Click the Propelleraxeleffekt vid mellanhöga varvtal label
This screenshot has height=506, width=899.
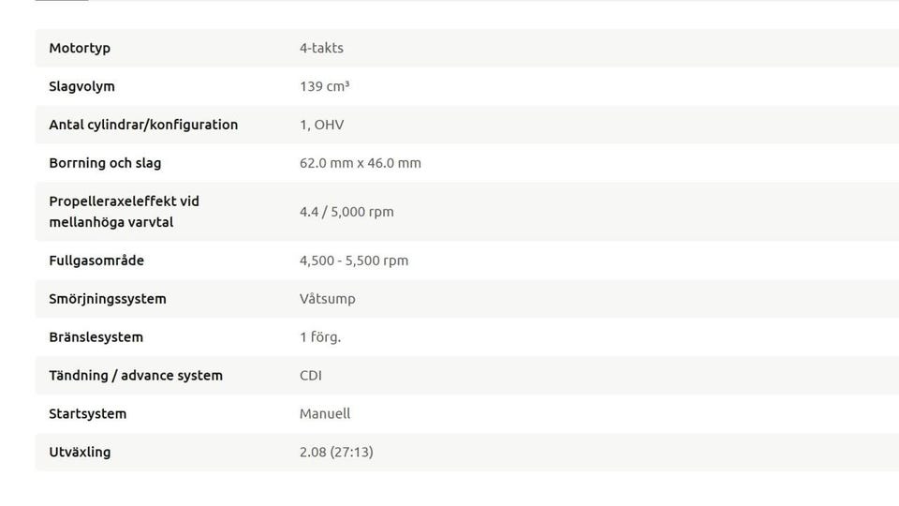tap(124, 212)
